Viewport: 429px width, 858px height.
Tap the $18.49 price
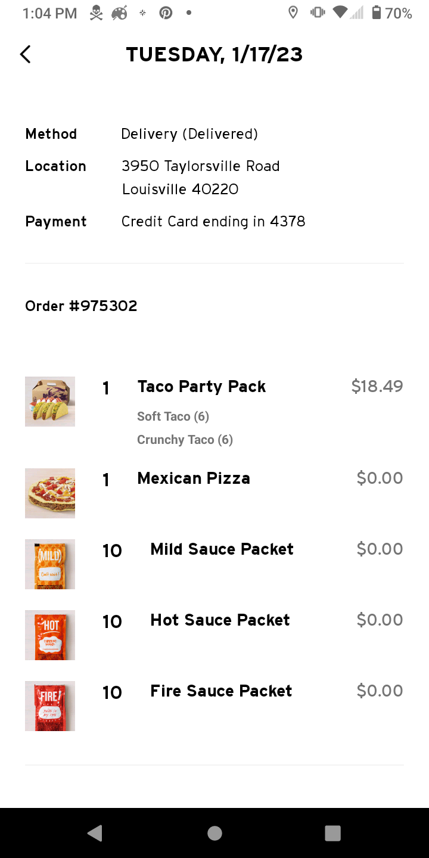pyautogui.click(x=377, y=387)
